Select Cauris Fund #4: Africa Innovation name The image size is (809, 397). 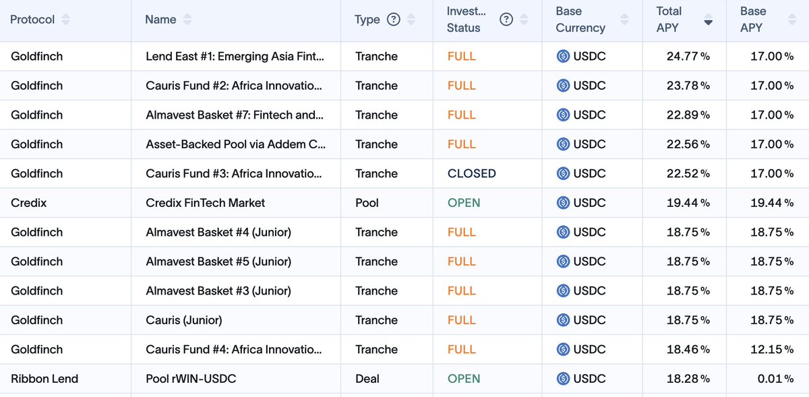[x=234, y=350]
